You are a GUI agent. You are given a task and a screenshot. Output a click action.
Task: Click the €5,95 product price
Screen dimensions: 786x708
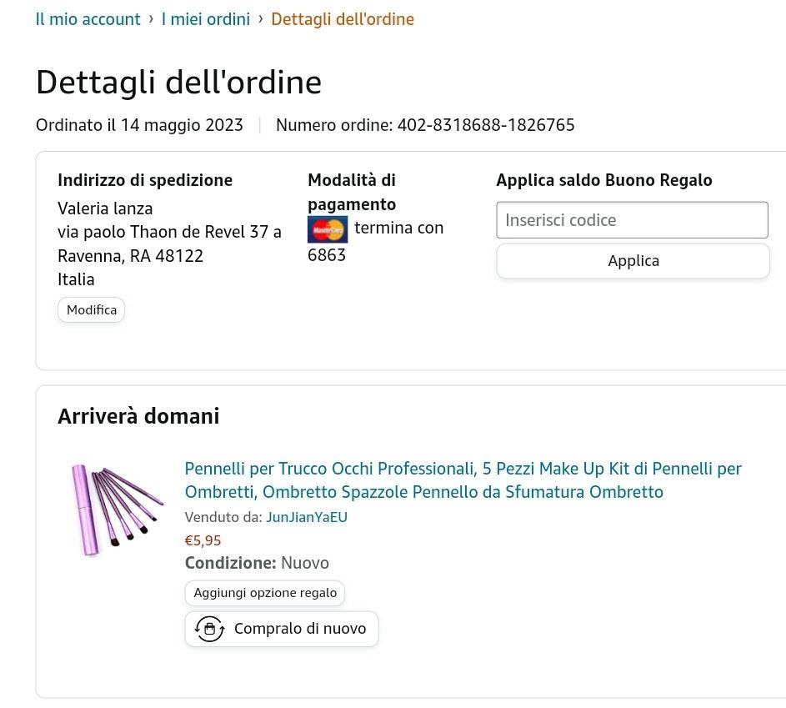tap(203, 540)
